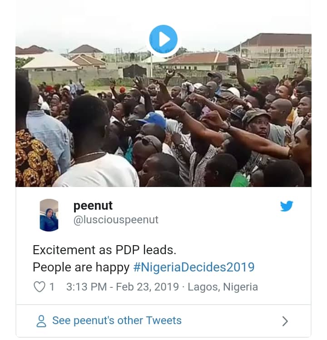The image size is (327, 340).
Task: Open the #NigeriaDecides2019 hashtag
Action: pyautogui.click(x=194, y=267)
